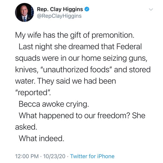Click the words 'and stored' in the tweet
163x163 pixels.
[x=132, y=70]
